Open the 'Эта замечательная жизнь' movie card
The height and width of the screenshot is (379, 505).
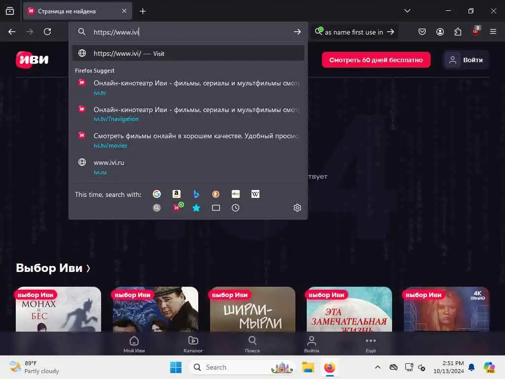point(350,309)
